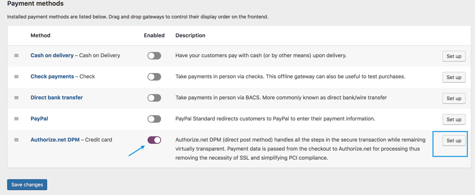Enable the Check payments toggle
Image resolution: width=475 pixels, height=195 pixels.
tap(154, 77)
